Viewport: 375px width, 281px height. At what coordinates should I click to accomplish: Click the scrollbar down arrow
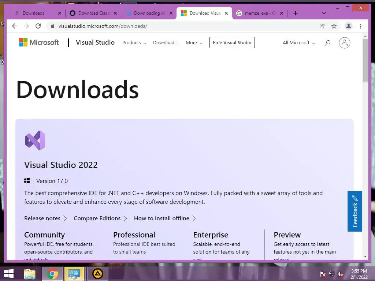[365, 256]
